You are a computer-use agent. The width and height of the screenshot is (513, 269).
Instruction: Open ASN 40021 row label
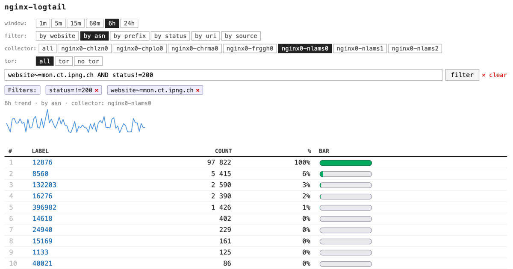(42, 263)
